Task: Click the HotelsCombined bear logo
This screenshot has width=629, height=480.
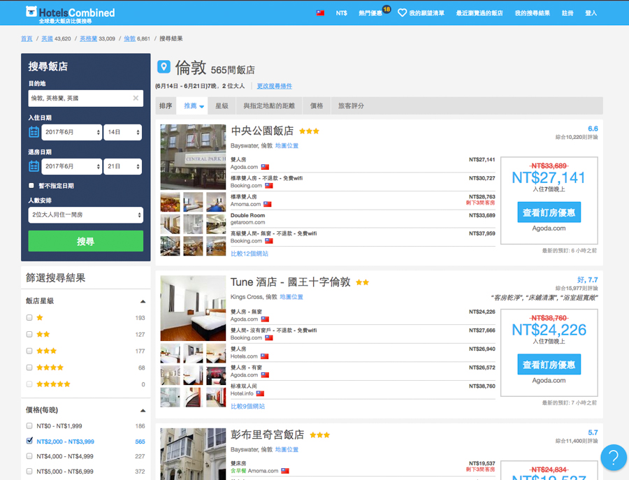Action: (x=31, y=11)
